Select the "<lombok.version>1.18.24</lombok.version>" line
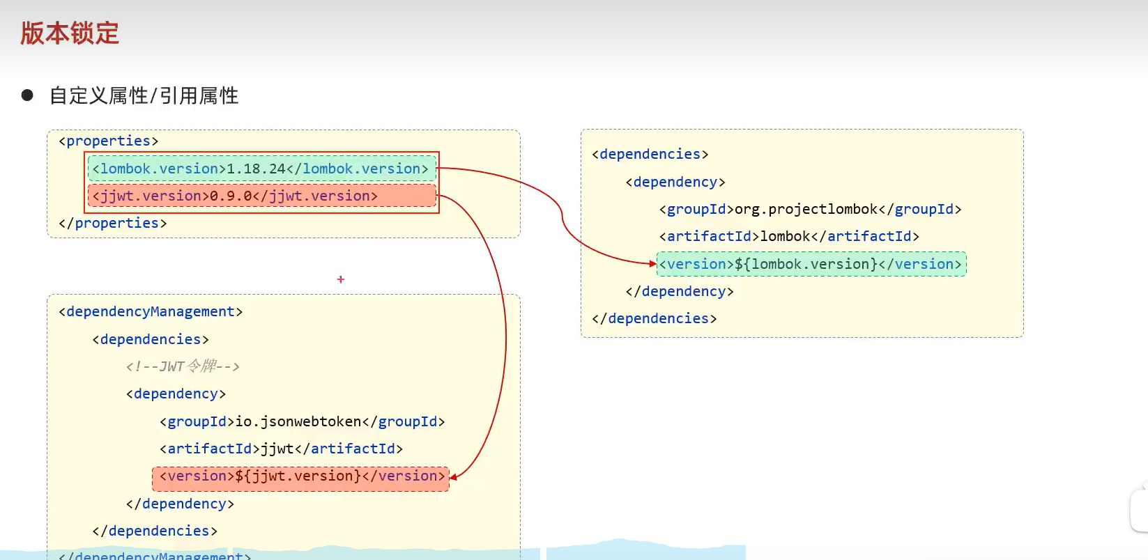 pos(262,169)
